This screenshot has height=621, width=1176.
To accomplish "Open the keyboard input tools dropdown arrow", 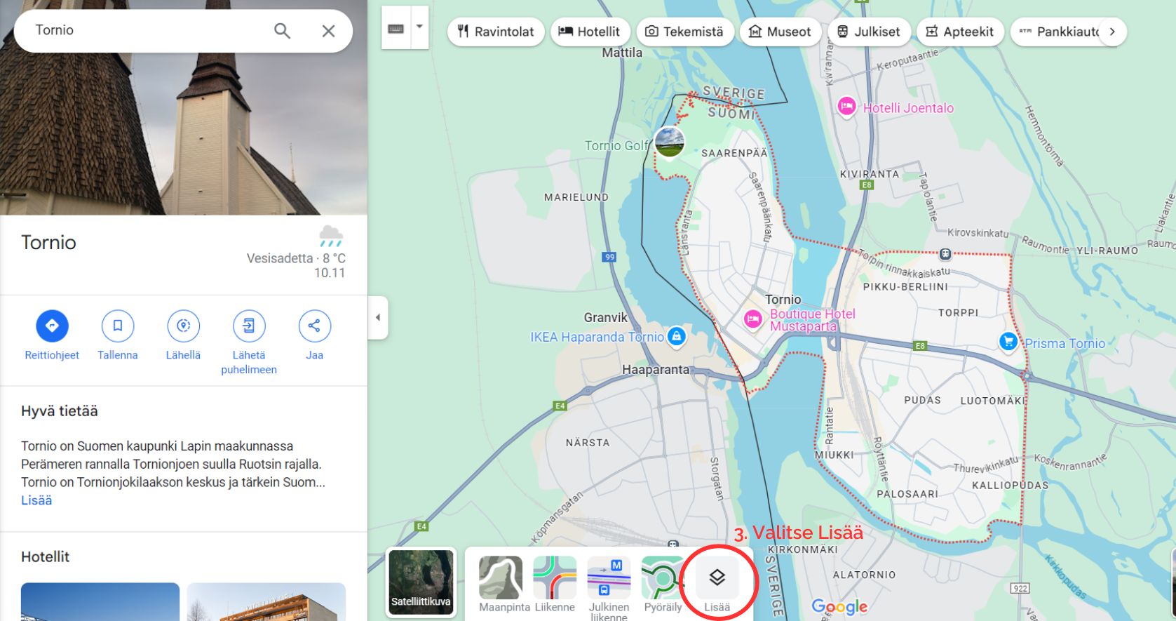I will (419, 27).
